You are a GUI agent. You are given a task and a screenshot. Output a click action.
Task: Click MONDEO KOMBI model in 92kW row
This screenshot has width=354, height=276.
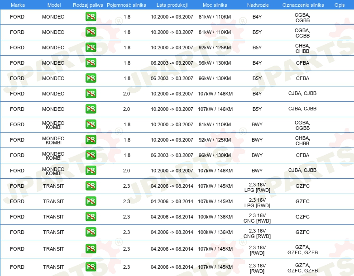click(53, 140)
